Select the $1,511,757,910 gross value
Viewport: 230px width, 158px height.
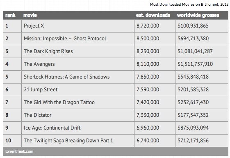tap(195, 64)
